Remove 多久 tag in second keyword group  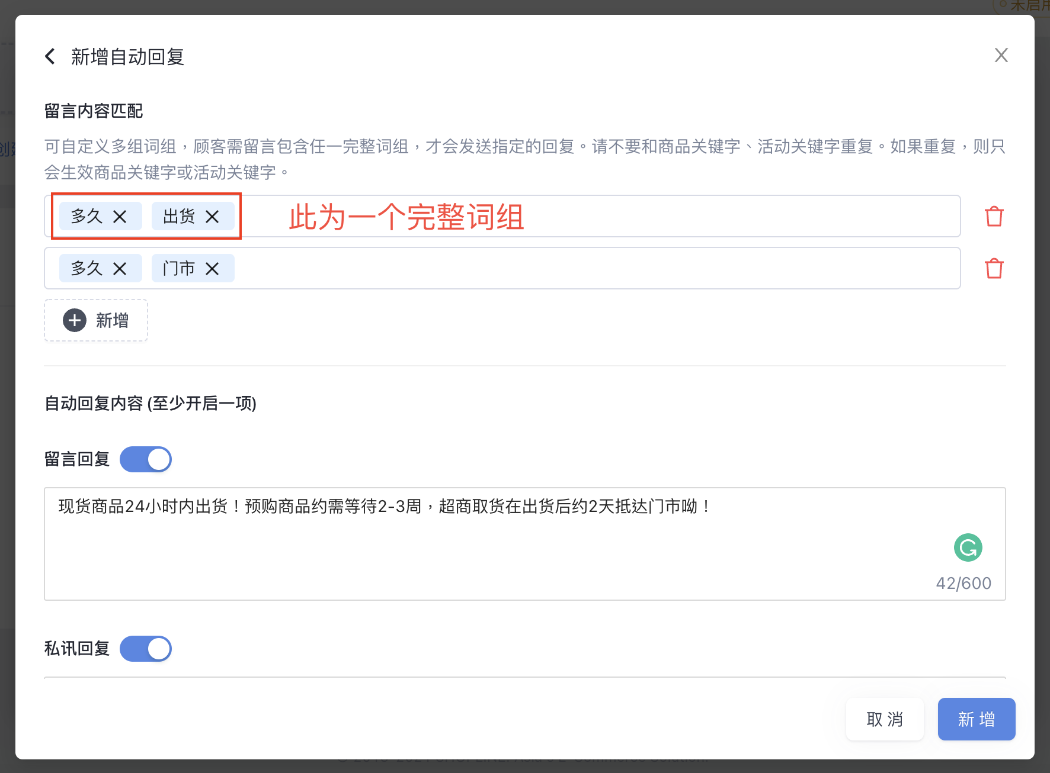(x=120, y=269)
